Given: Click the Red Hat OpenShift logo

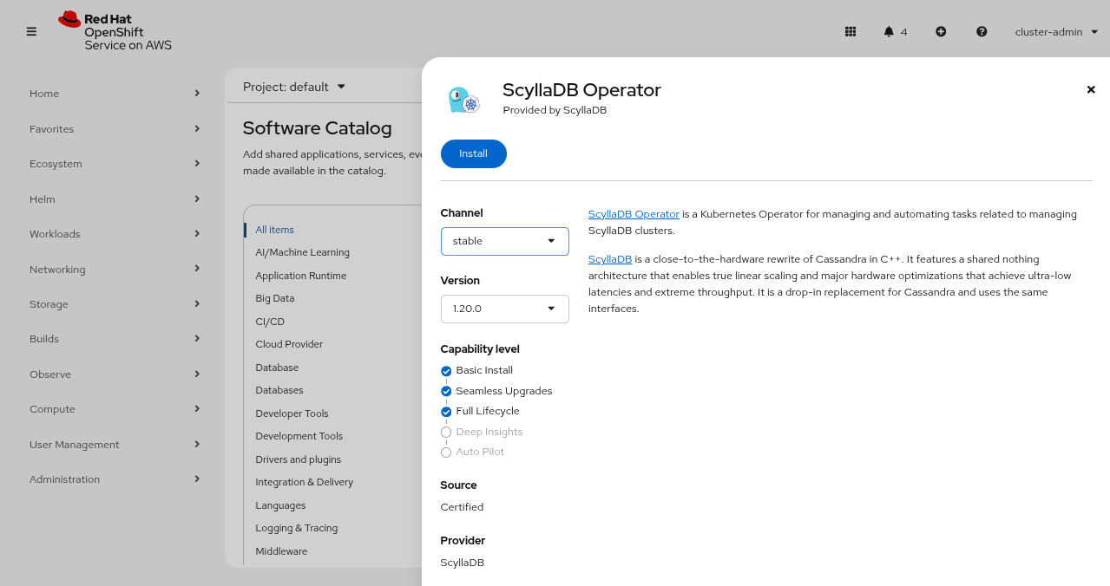Looking at the screenshot, I should 115,31.
